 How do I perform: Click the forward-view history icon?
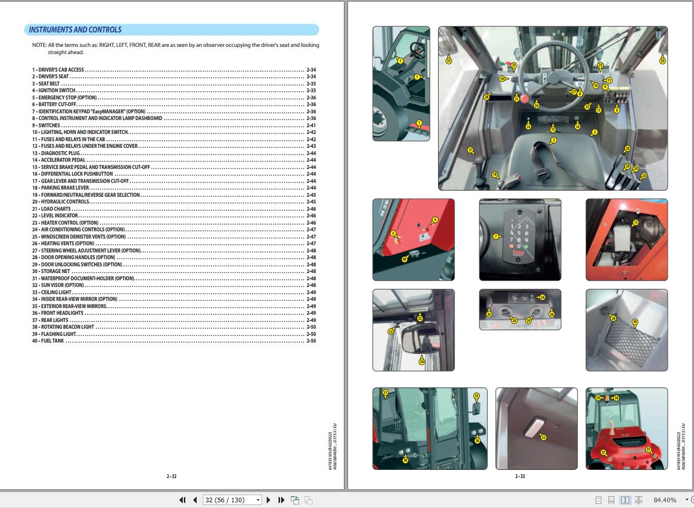tap(308, 500)
